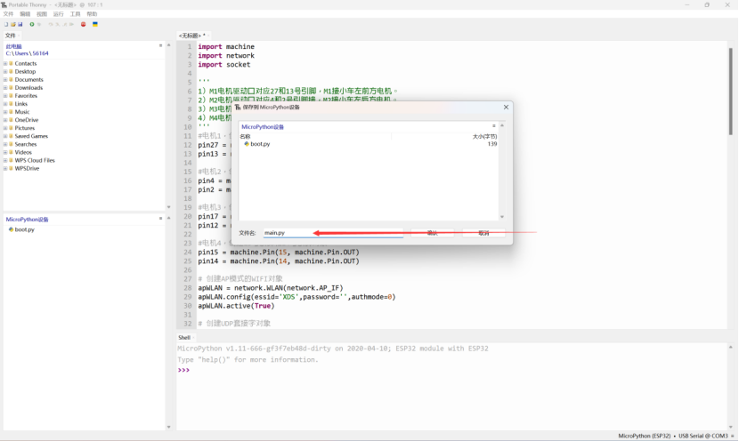739x441 pixels.
Task: Click the file name input field
Action: click(333, 233)
